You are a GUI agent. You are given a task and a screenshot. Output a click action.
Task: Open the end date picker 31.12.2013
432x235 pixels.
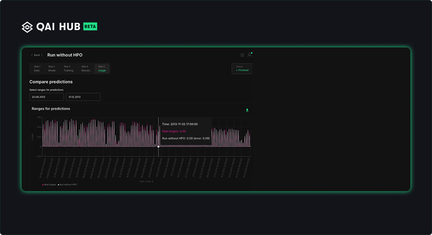click(x=83, y=97)
